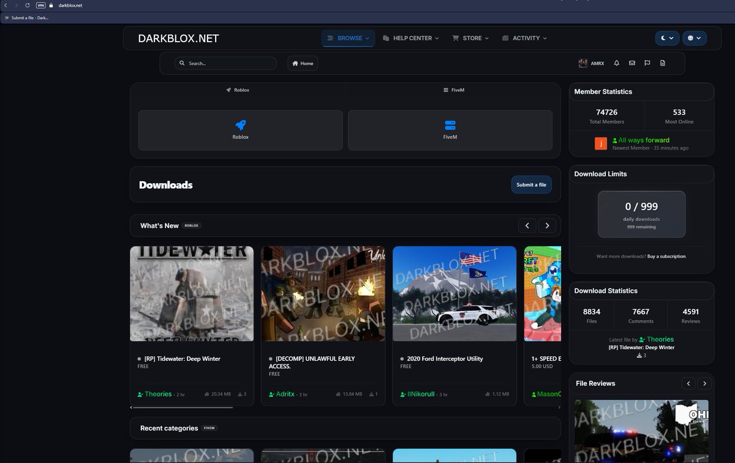Open the '[DECOMP] UNLAWFUL EARLY ACCESS.' file title
The width and height of the screenshot is (735, 463).
click(312, 362)
